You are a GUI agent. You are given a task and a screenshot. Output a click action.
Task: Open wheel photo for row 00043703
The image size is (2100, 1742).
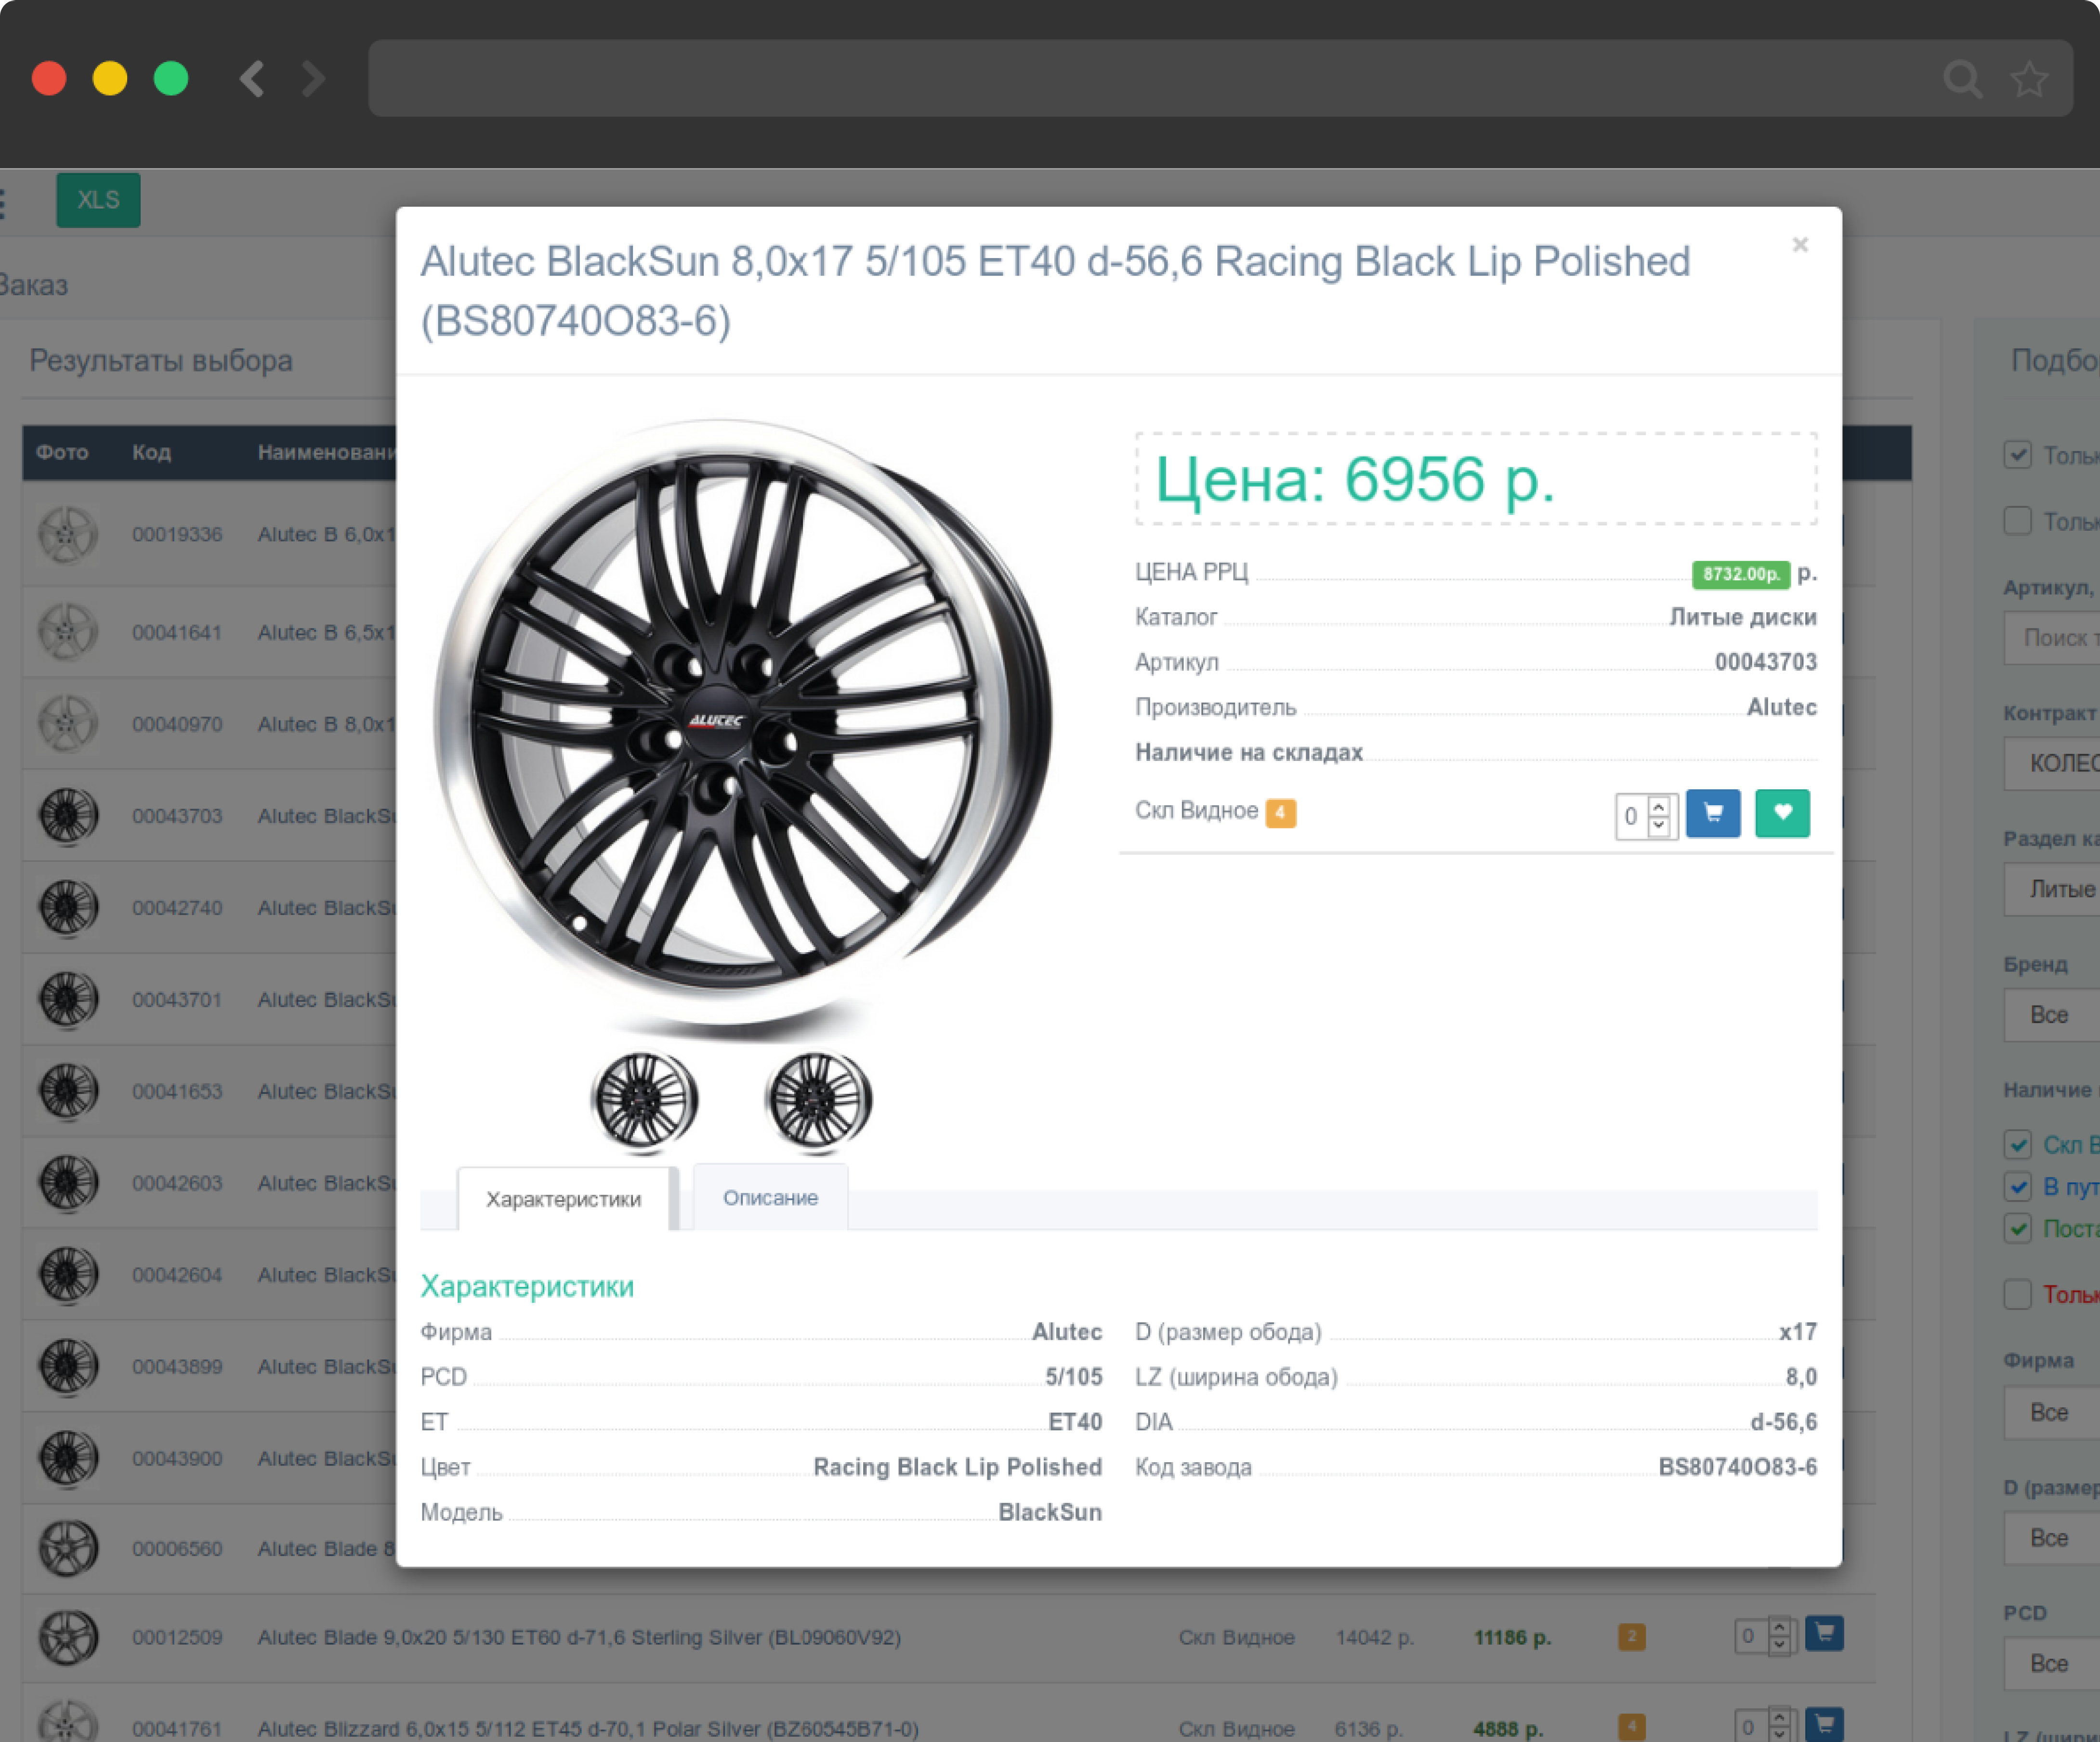pos(68,816)
